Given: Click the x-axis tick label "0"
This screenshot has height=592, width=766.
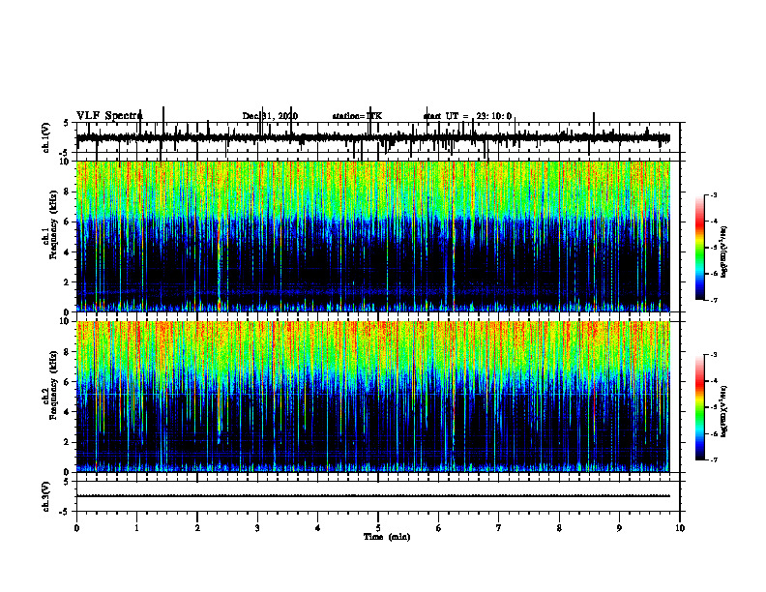Looking at the screenshot, I should [76, 528].
